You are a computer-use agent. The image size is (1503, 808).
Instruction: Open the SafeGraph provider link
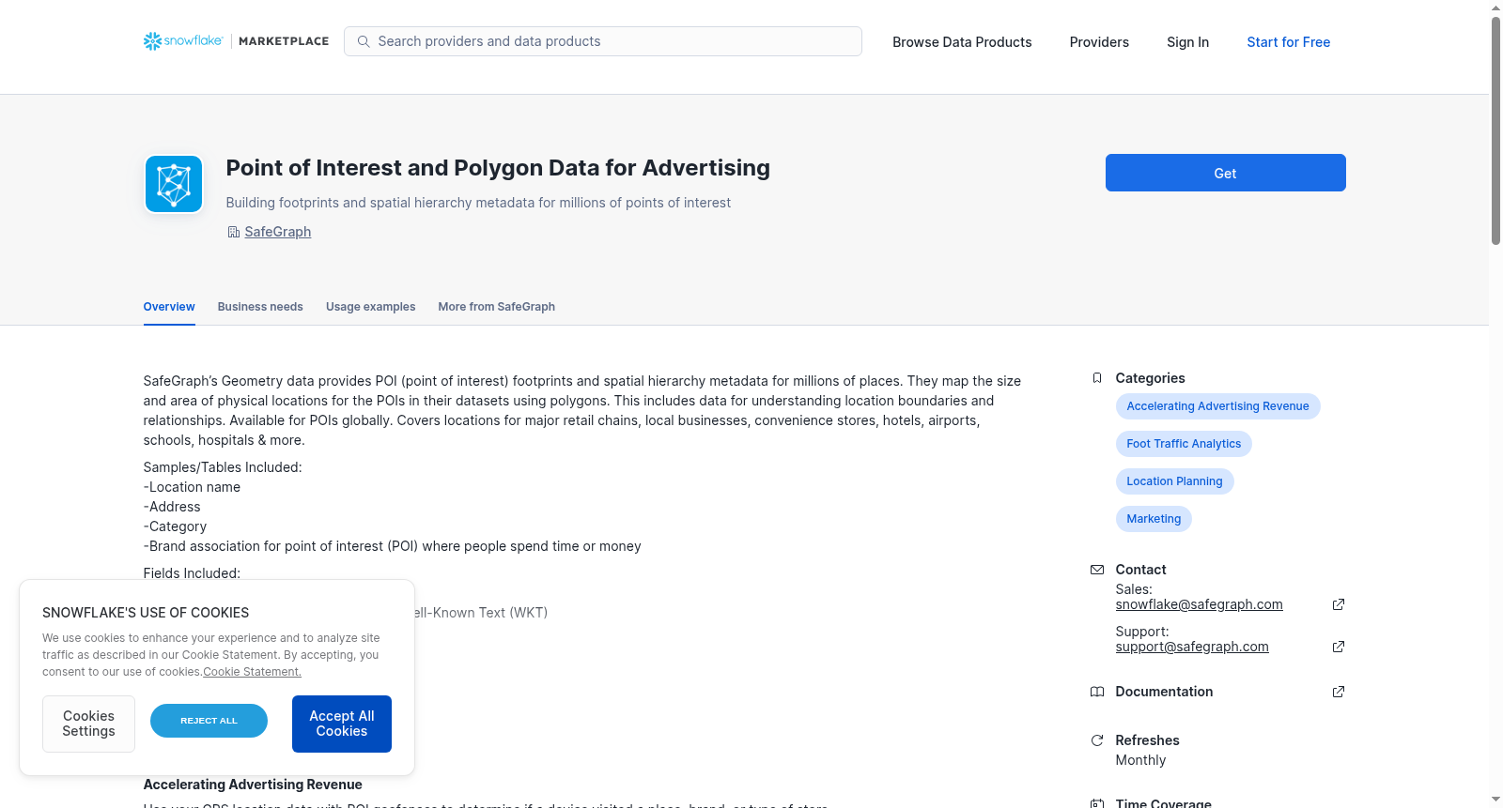(x=278, y=232)
